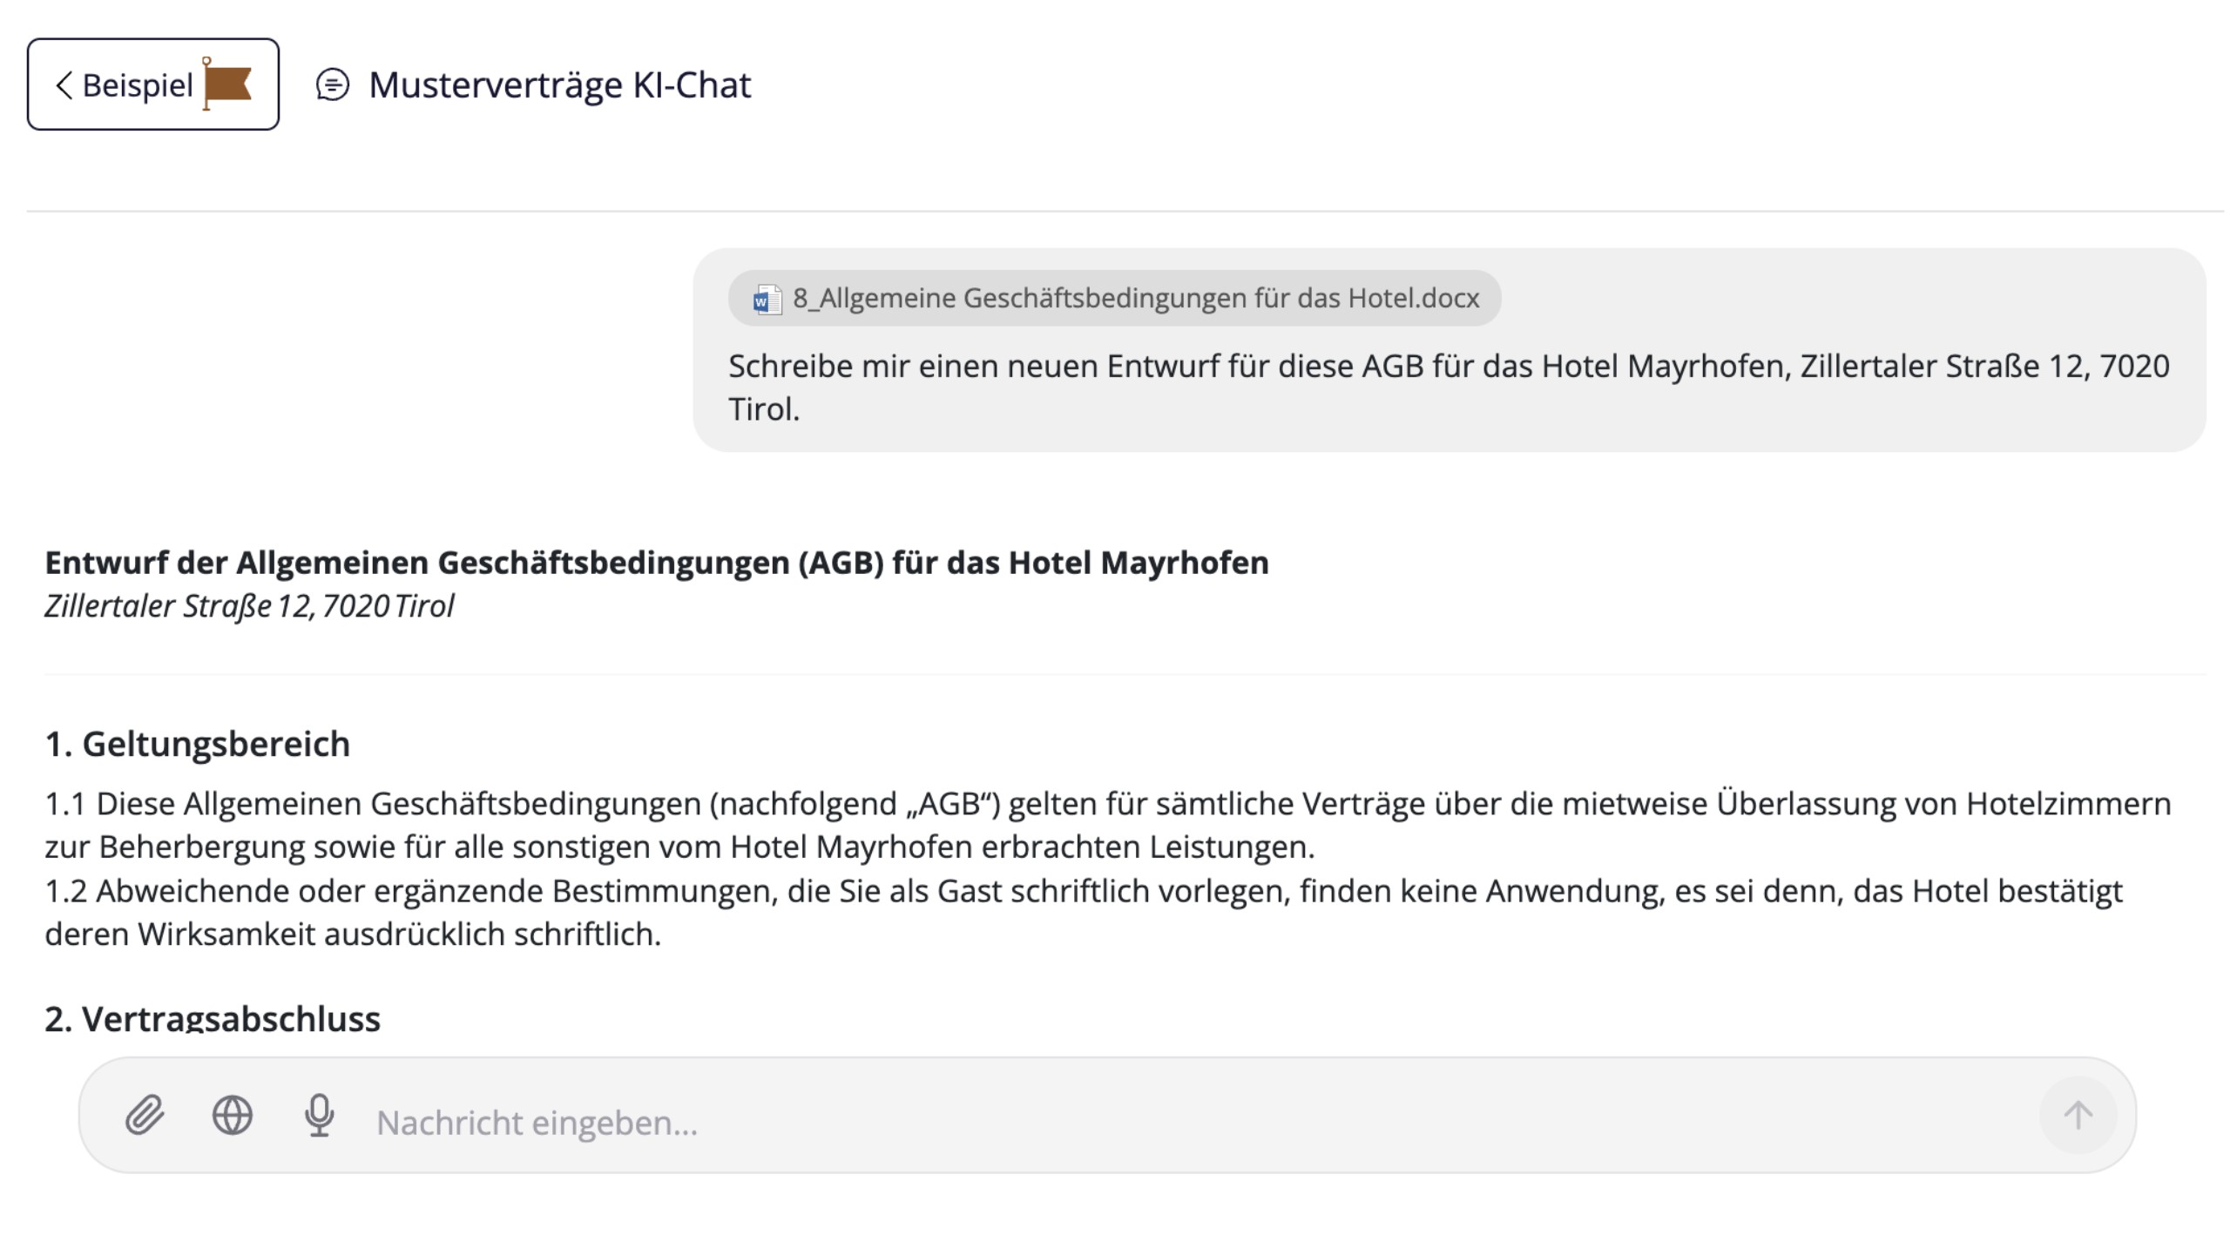The image size is (2230, 1235).
Task: Click the bold AGB draft heading
Action: pos(656,563)
